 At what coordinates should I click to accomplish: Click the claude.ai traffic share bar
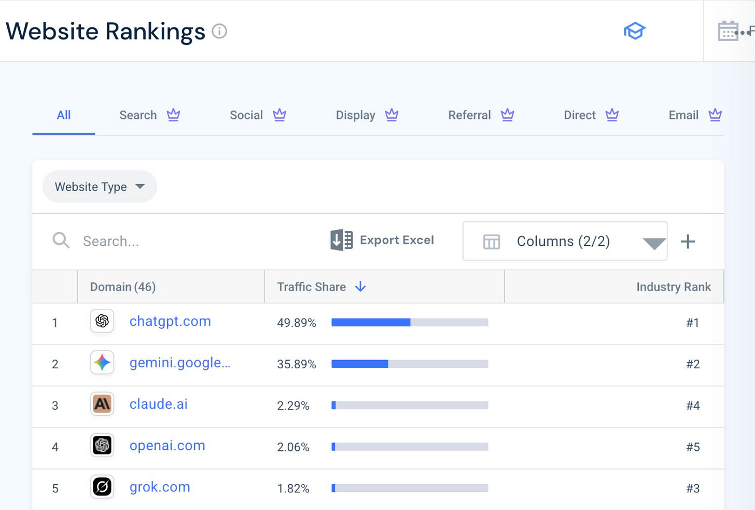click(410, 405)
